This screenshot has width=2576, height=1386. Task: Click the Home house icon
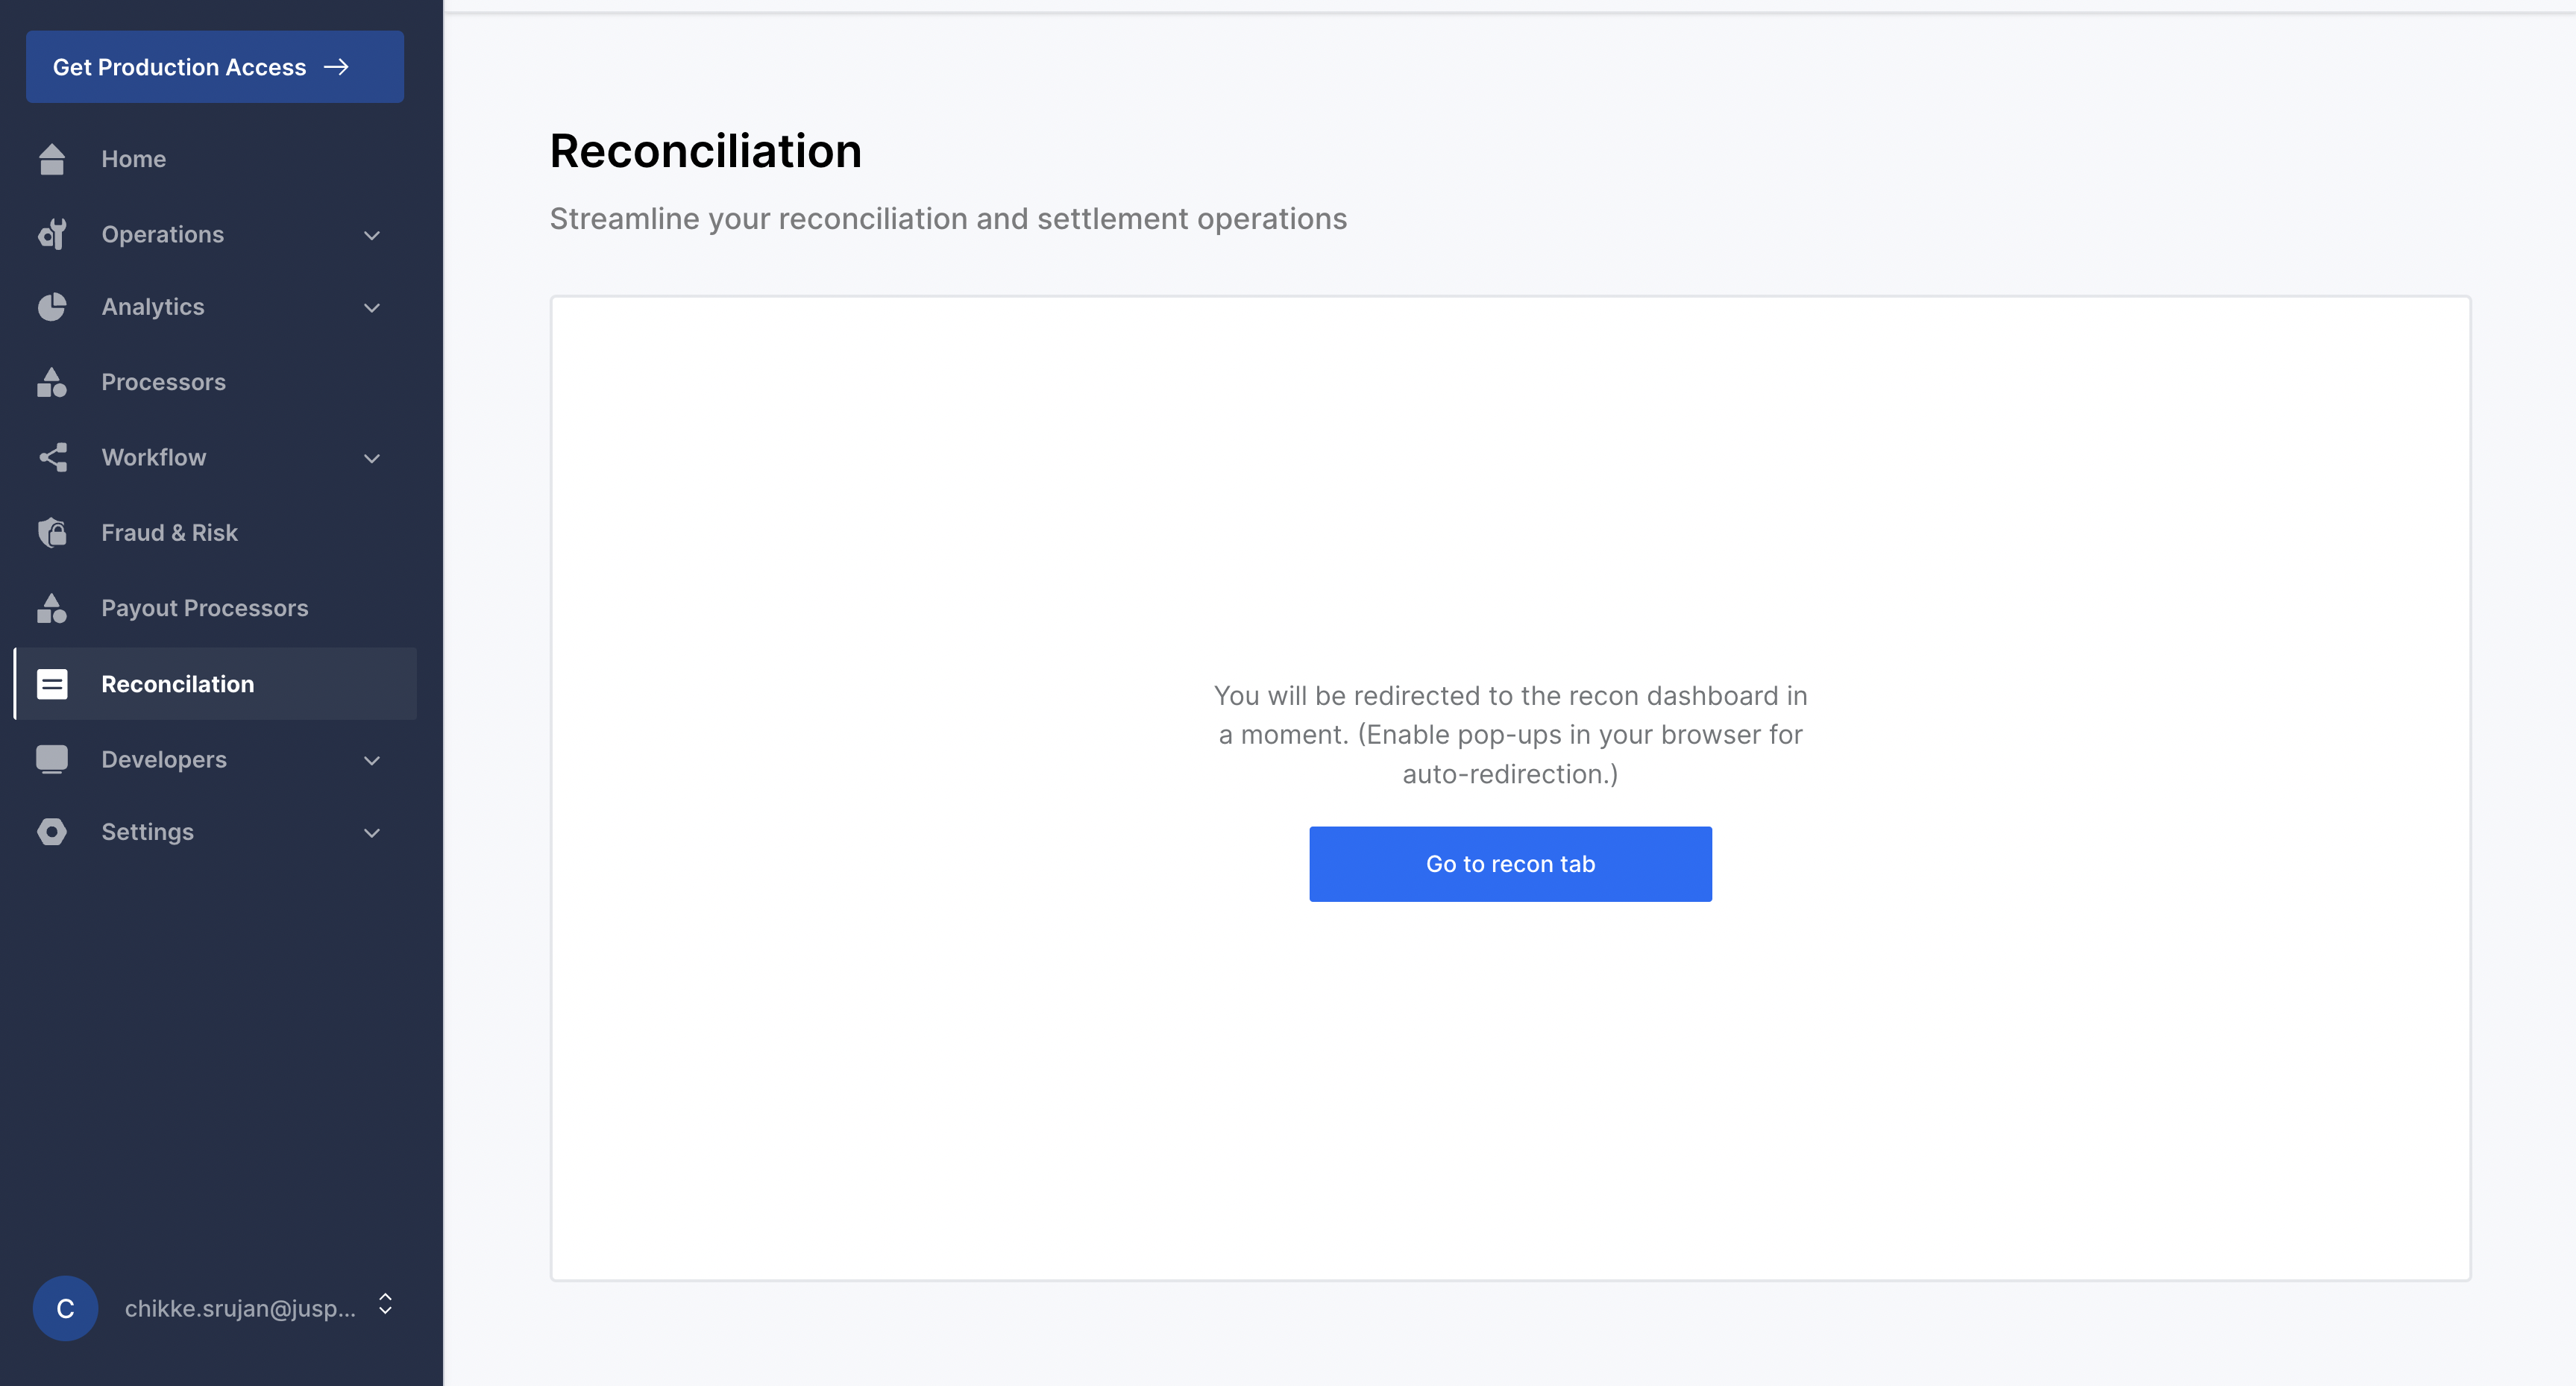52,159
